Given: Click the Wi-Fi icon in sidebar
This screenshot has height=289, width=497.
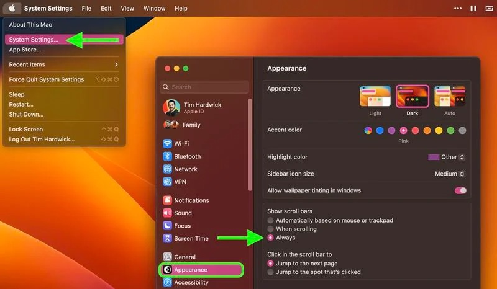Looking at the screenshot, I should coord(167,143).
